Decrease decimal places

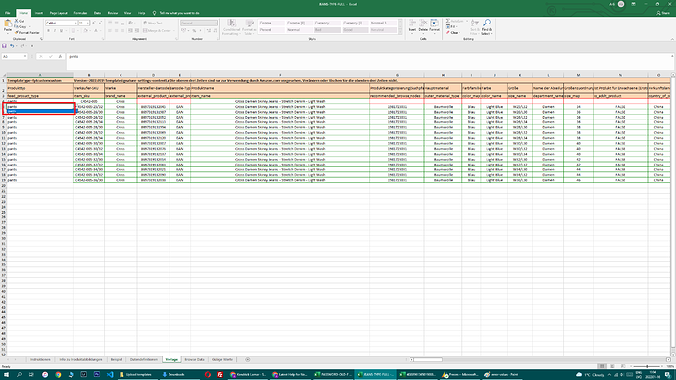click(x=216, y=31)
